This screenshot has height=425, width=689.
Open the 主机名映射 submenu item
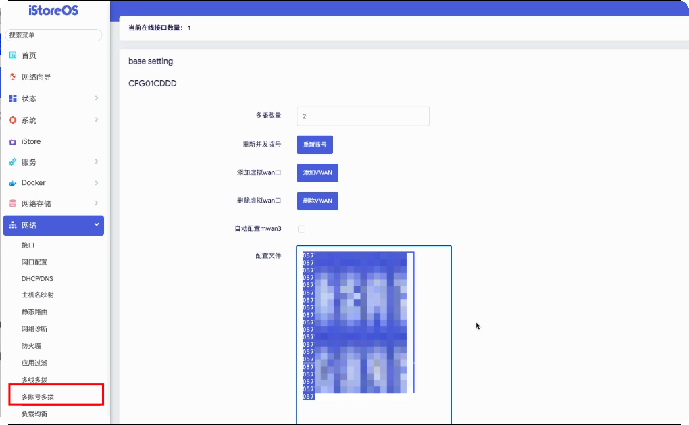point(37,295)
